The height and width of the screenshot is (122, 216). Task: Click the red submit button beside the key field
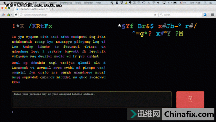(190, 99)
